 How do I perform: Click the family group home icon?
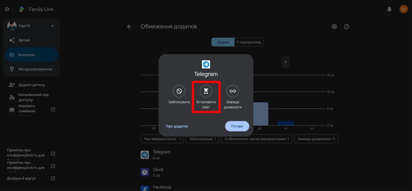(x=12, y=110)
